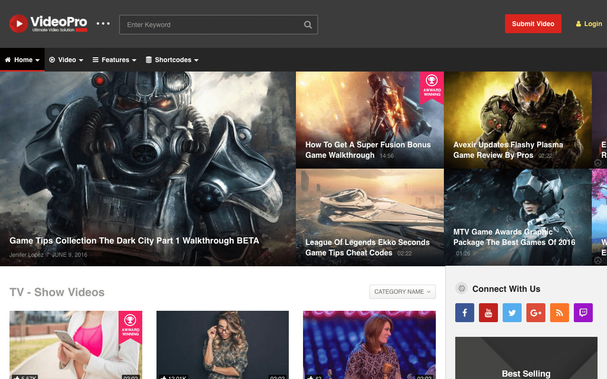Expand the Shortcodes menu

172,60
